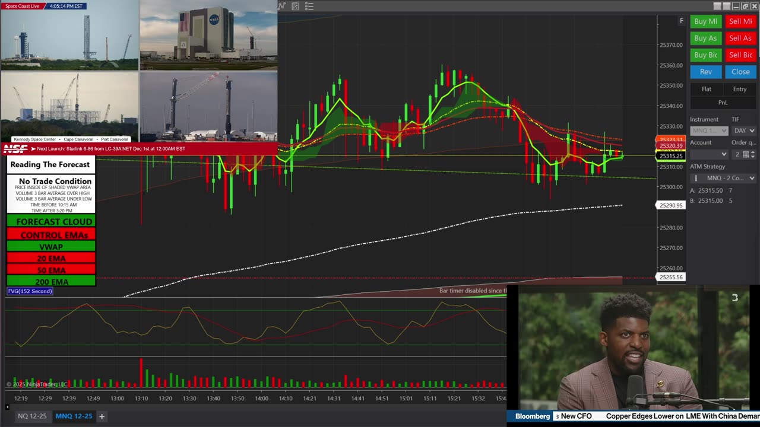Click the No Trade Condition panel
Screen dimensions: 760x427
point(51,194)
